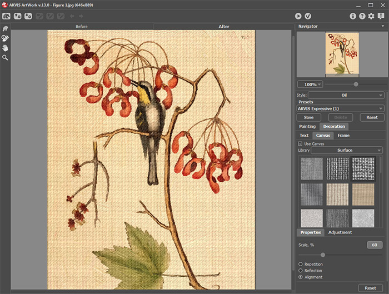
Task: Click the disabled fourth toolbar icon
Action: [x=39, y=16]
